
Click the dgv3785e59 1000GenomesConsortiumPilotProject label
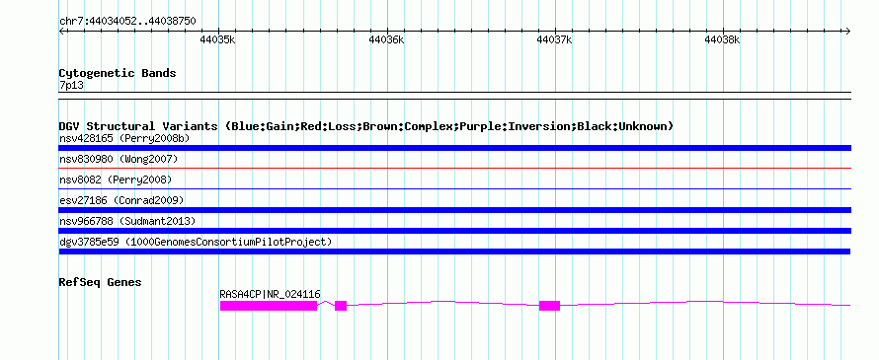pos(196,242)
